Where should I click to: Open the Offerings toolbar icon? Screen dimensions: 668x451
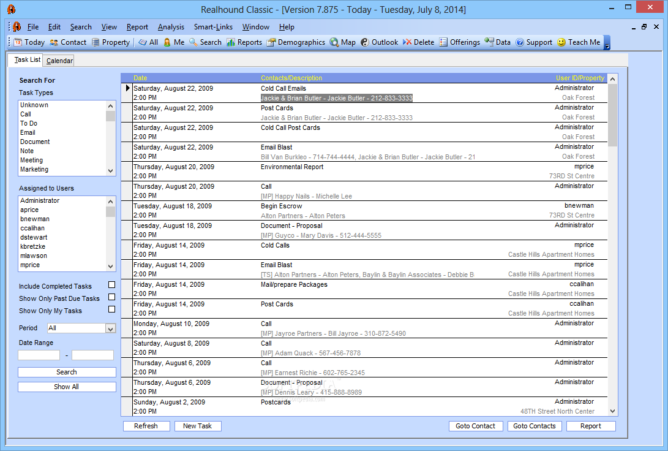point(459,42)
